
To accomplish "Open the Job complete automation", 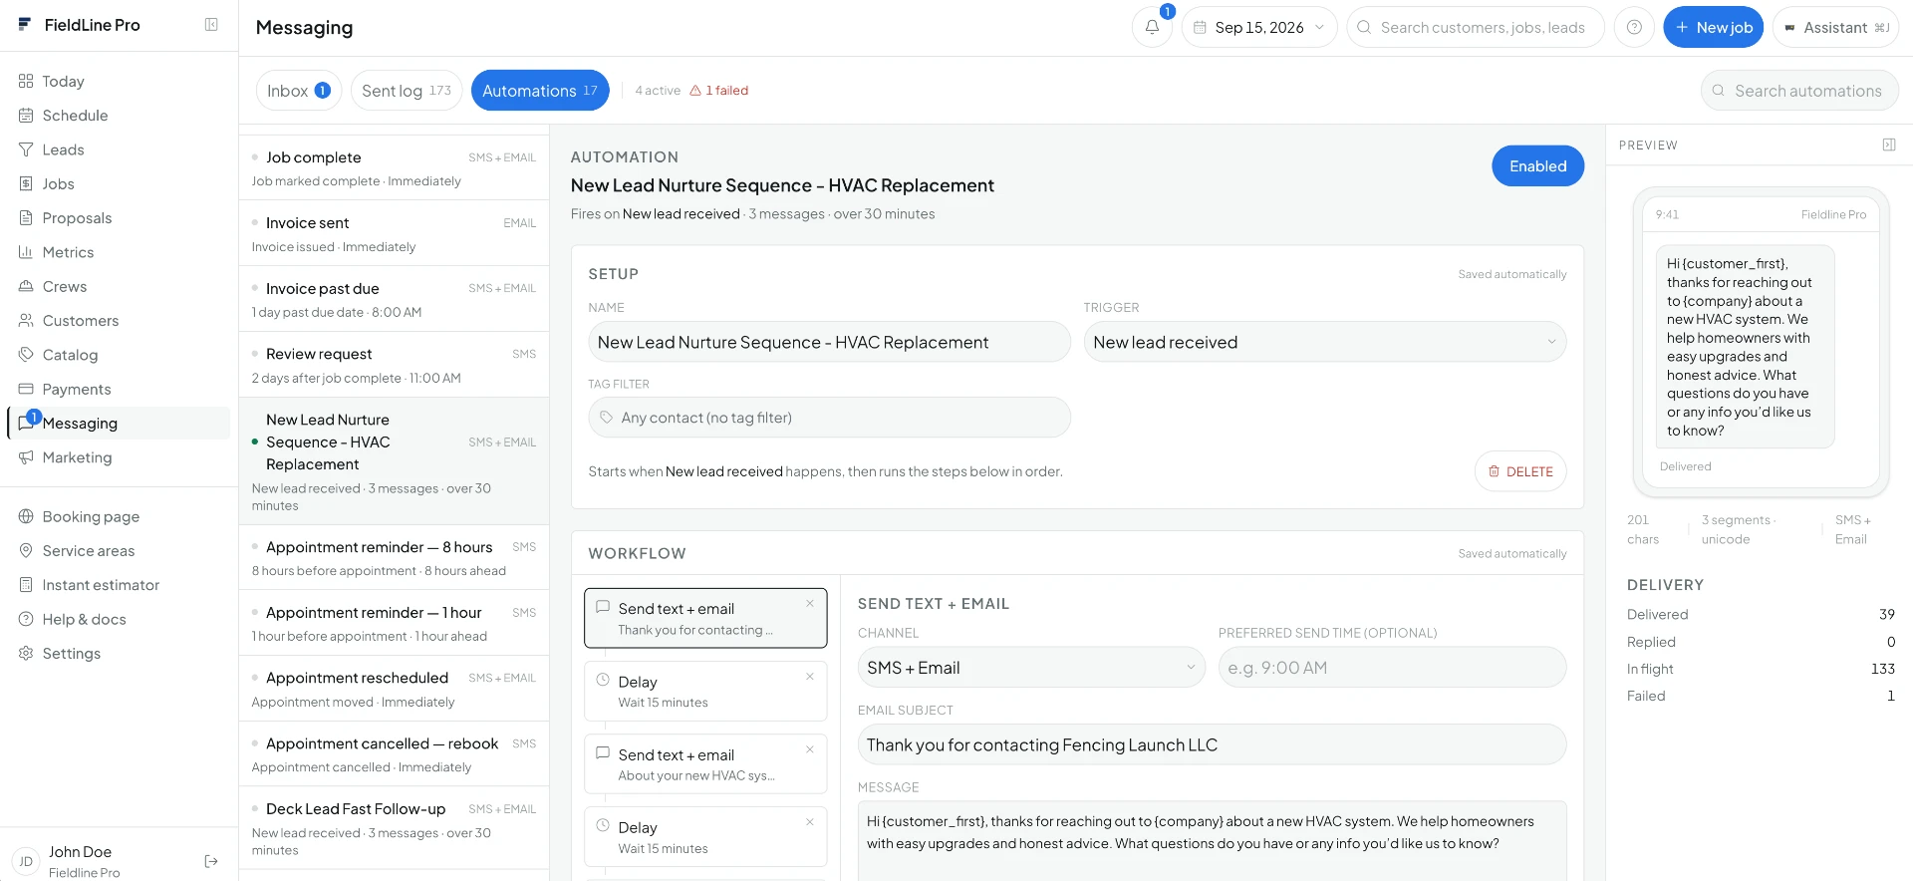I will pyautogui.click(x=395, y=168).
